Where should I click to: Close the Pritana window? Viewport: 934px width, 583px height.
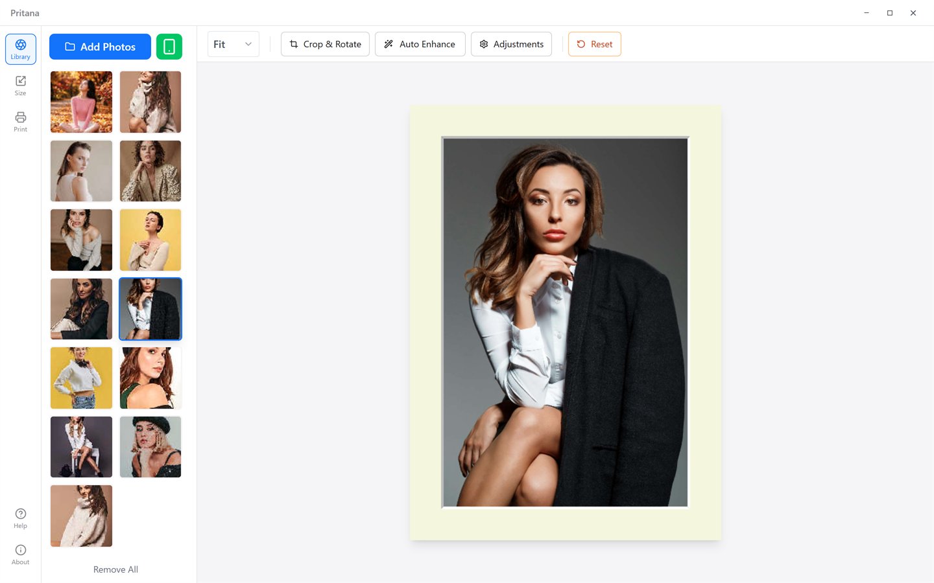click(x=913, y=13)
